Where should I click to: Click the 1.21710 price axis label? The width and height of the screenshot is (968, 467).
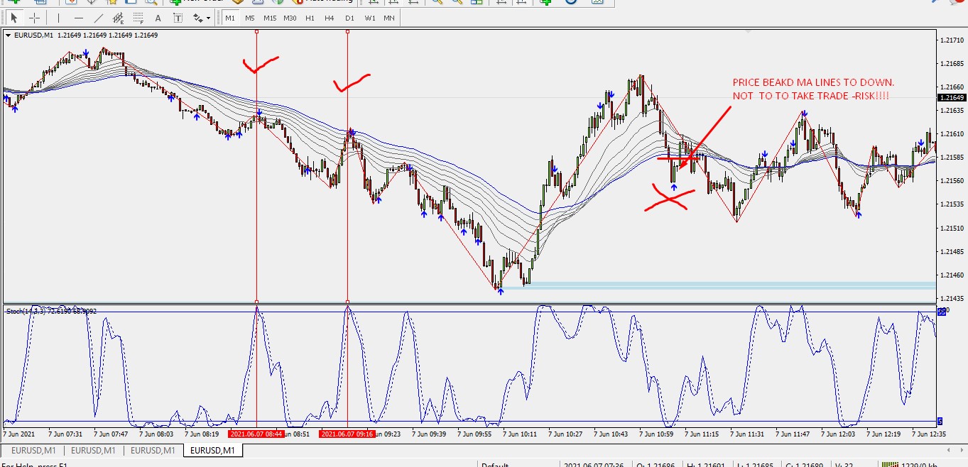[x=952, y=40]
